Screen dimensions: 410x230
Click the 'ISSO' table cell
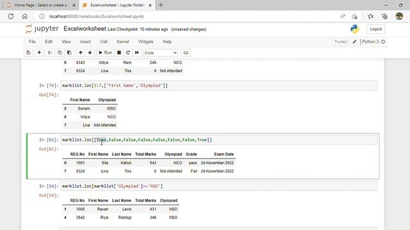click(x=111, y=109)
